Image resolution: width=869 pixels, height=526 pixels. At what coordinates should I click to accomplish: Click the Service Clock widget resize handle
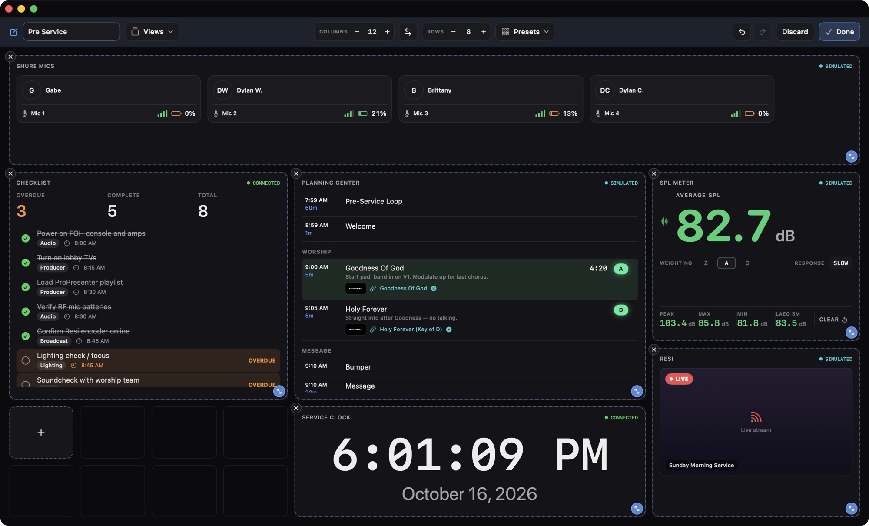(x=637, y=508)
